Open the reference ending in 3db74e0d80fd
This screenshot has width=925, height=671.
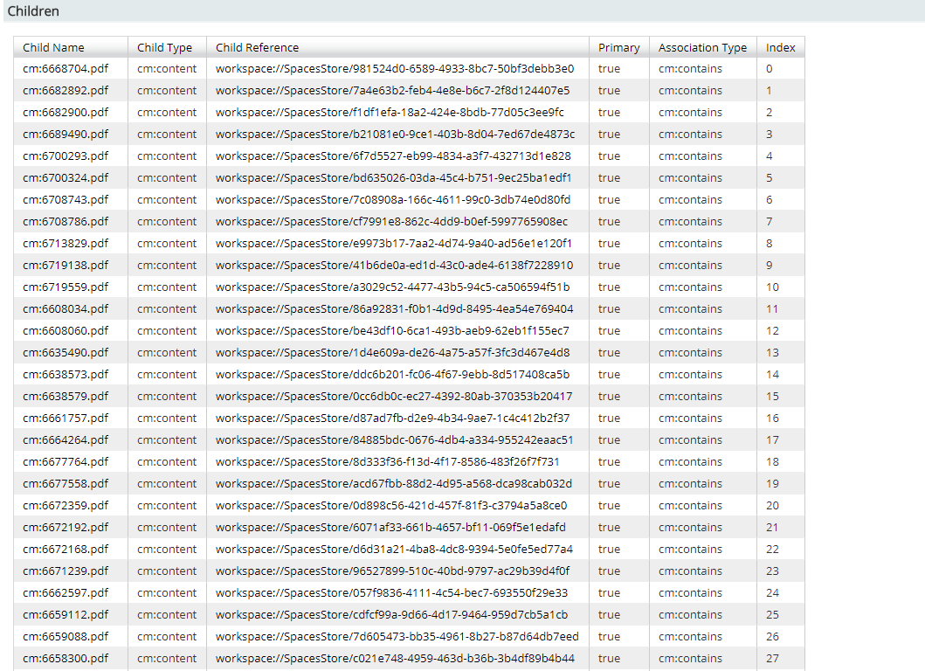(393, 199)
